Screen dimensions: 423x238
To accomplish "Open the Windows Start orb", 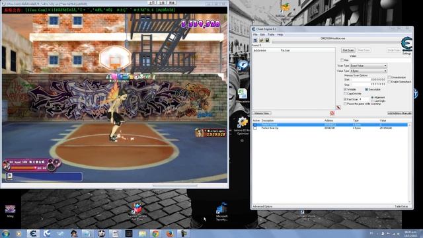I will [6, 233].
